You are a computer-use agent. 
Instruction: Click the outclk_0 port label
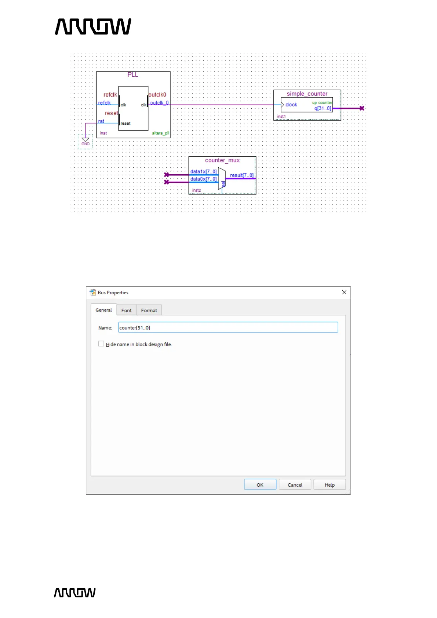(x=159, y=103)
